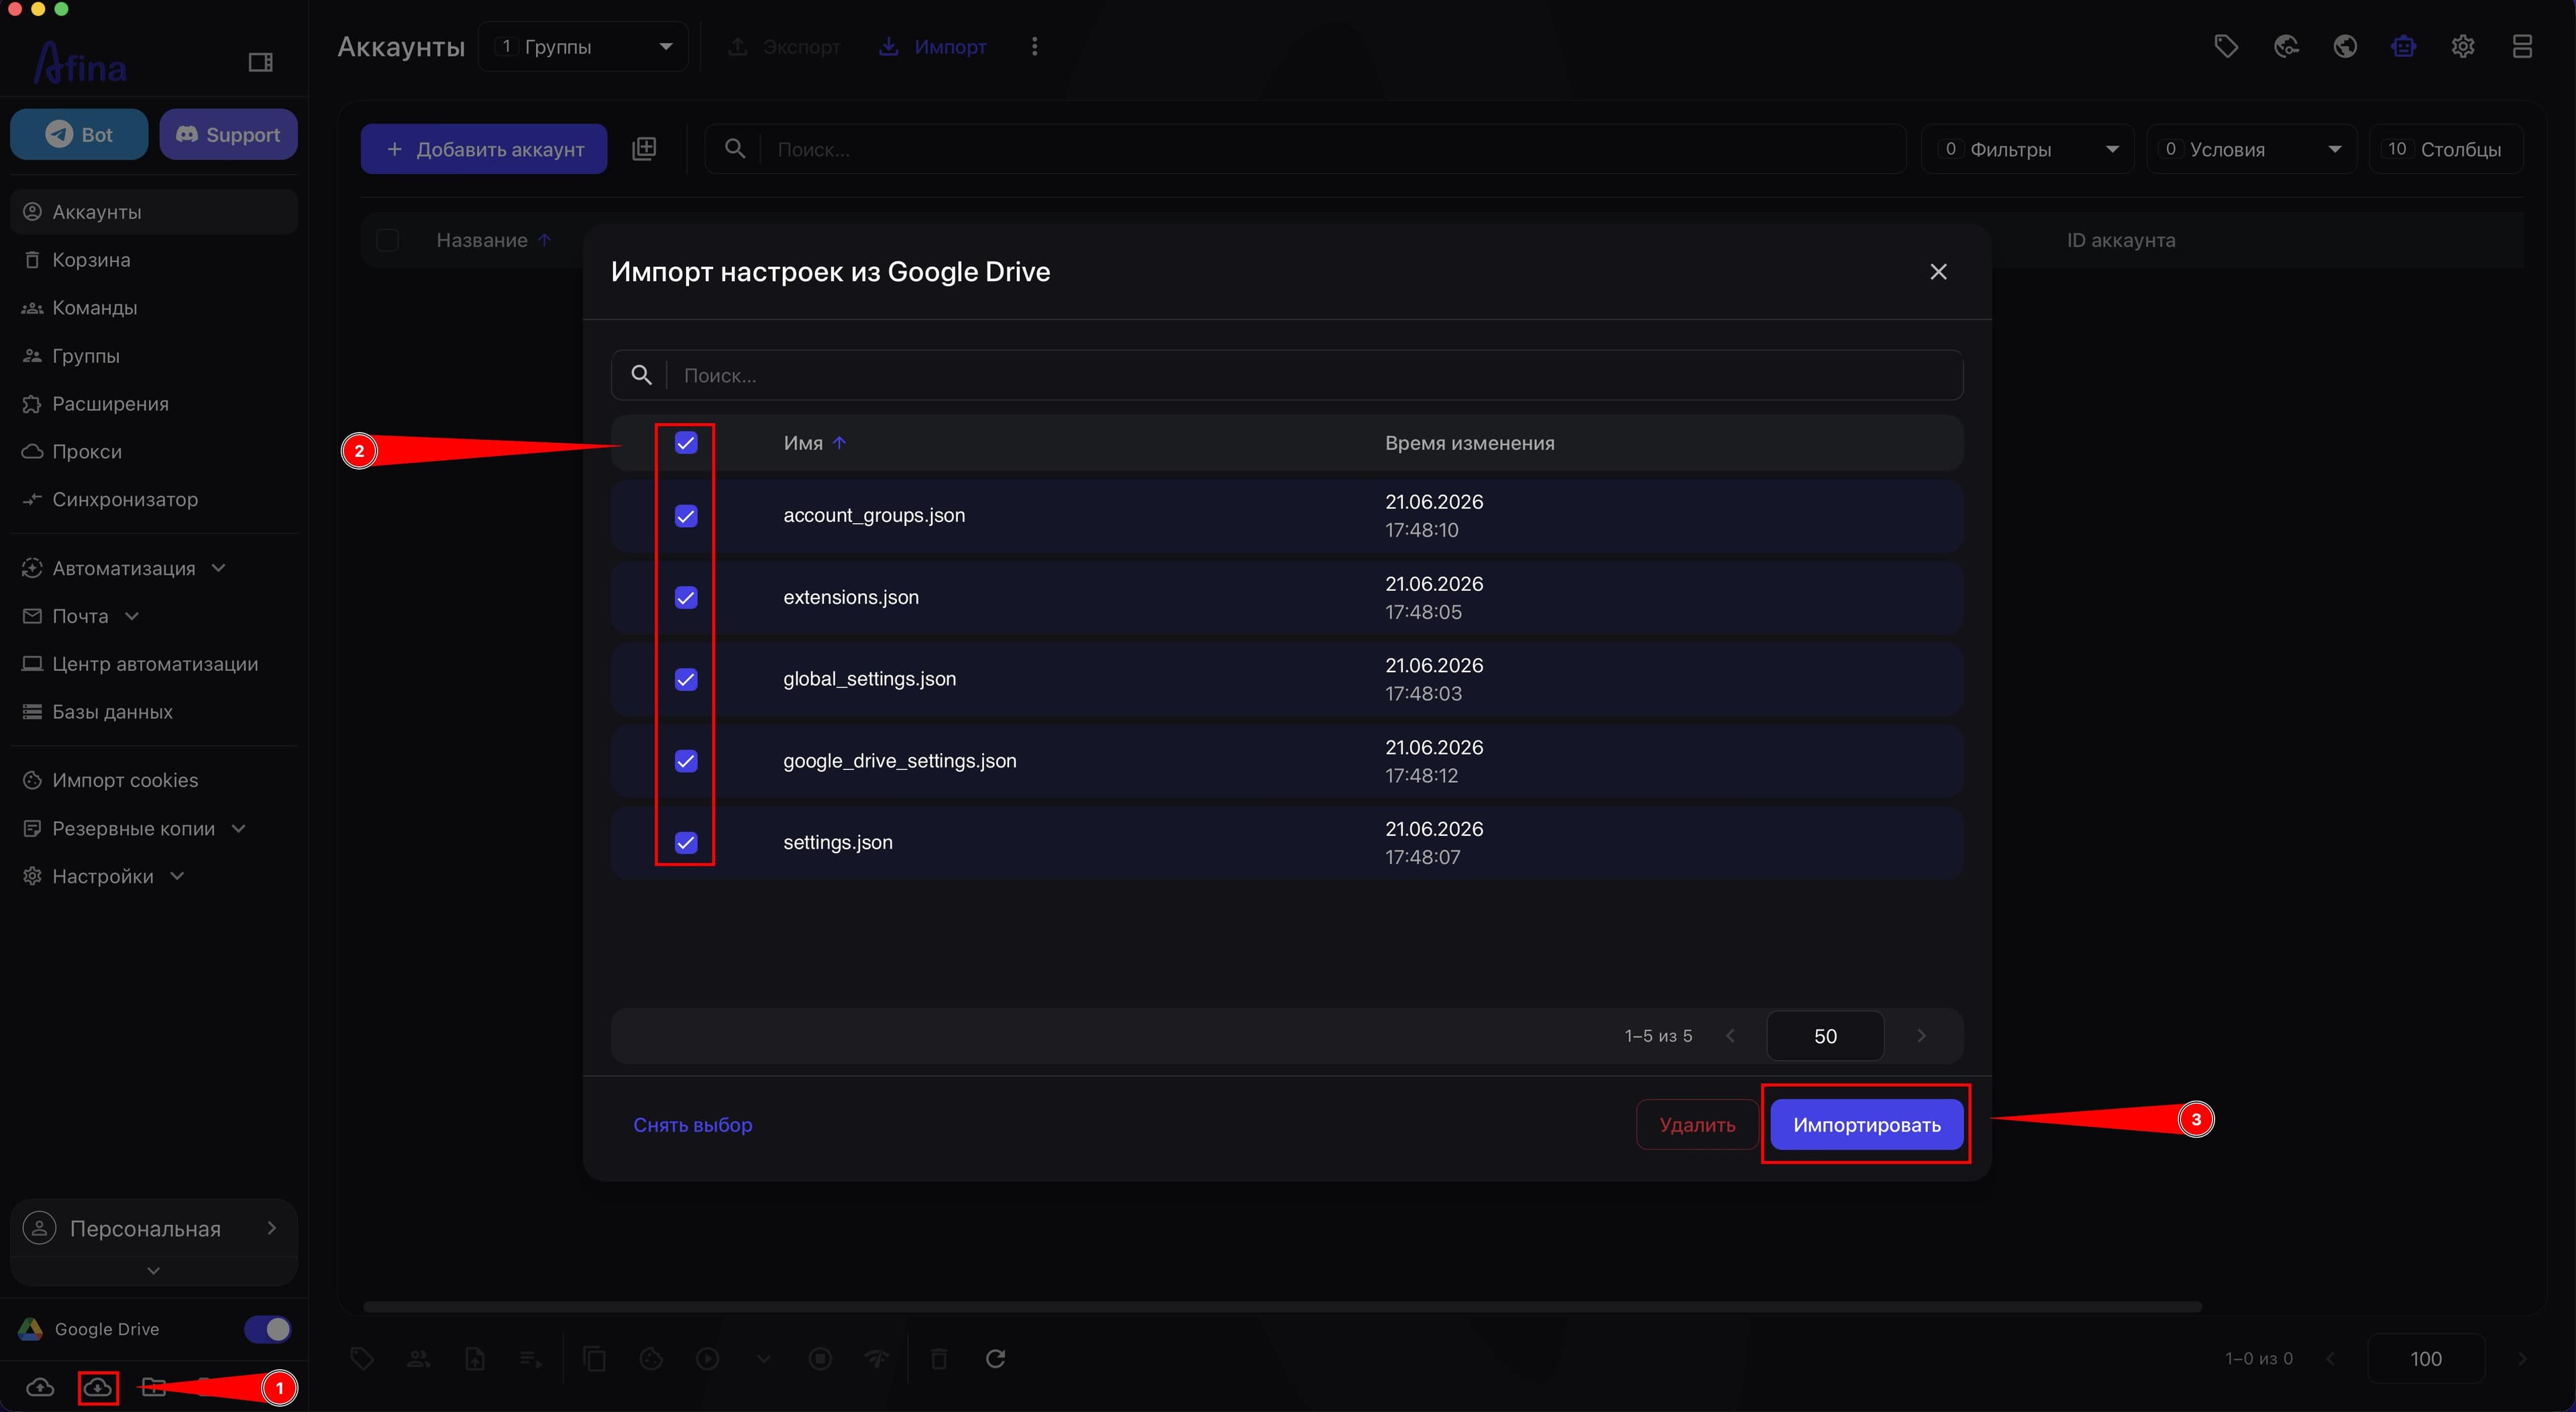The width and height of the screenshot is (2576, 1412).
Task: Open Расширения in the sidebar
Action: pyautogui.click(x=154, y=404)
